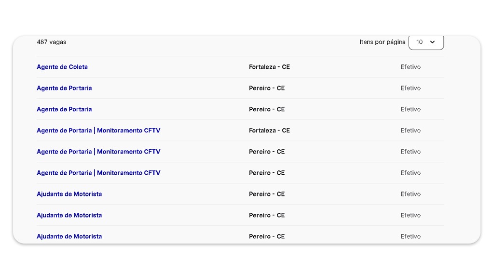Open the Itens por página dropdown
The image size is (494, 258).
point(426,42)
